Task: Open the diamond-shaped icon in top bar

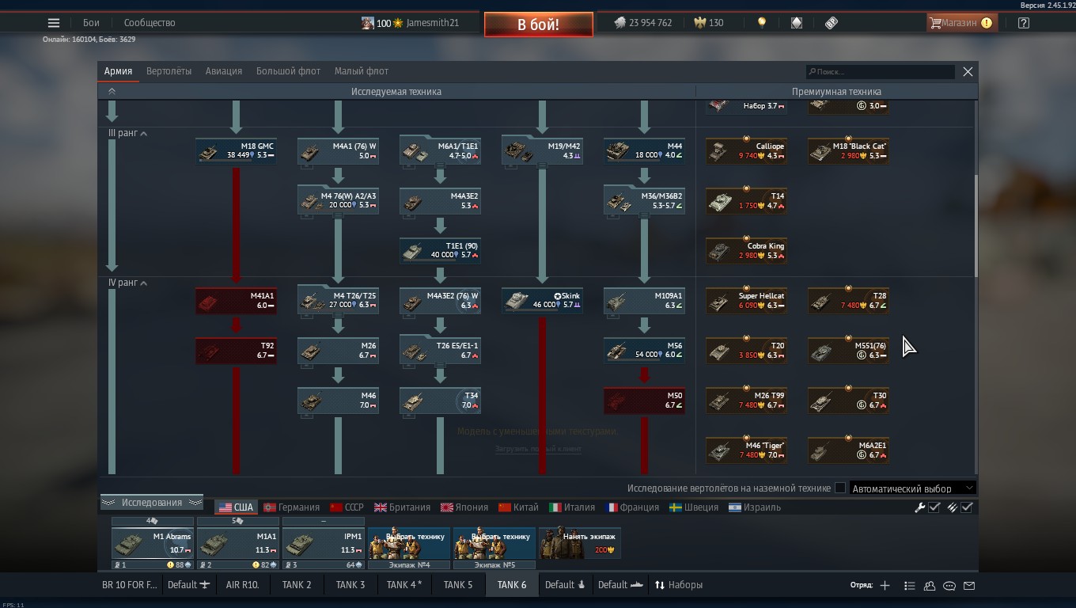Action: coord(797,23)
